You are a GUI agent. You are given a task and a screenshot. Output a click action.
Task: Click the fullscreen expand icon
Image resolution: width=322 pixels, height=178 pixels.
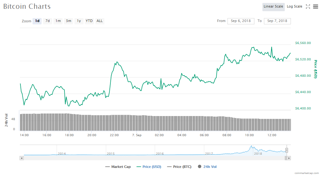click(x=308, y=7)
